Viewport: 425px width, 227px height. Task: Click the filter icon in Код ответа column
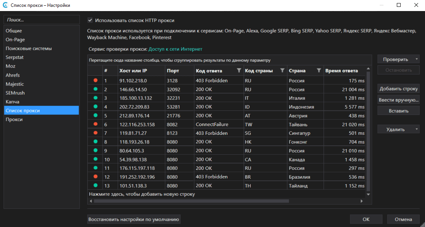point(238,70)
